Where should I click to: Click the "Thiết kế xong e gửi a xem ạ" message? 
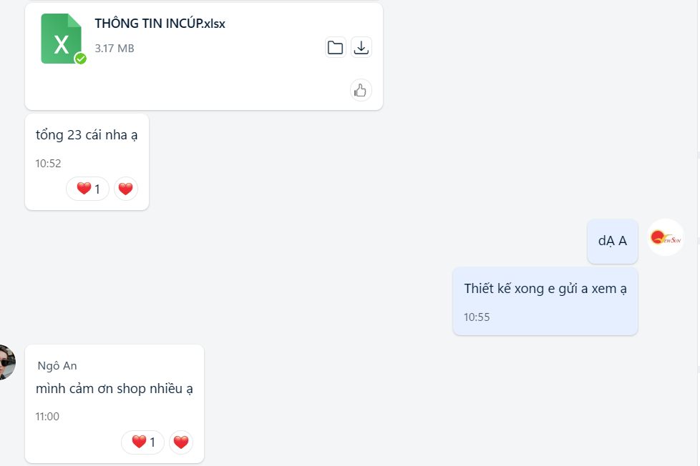(545, 289)
